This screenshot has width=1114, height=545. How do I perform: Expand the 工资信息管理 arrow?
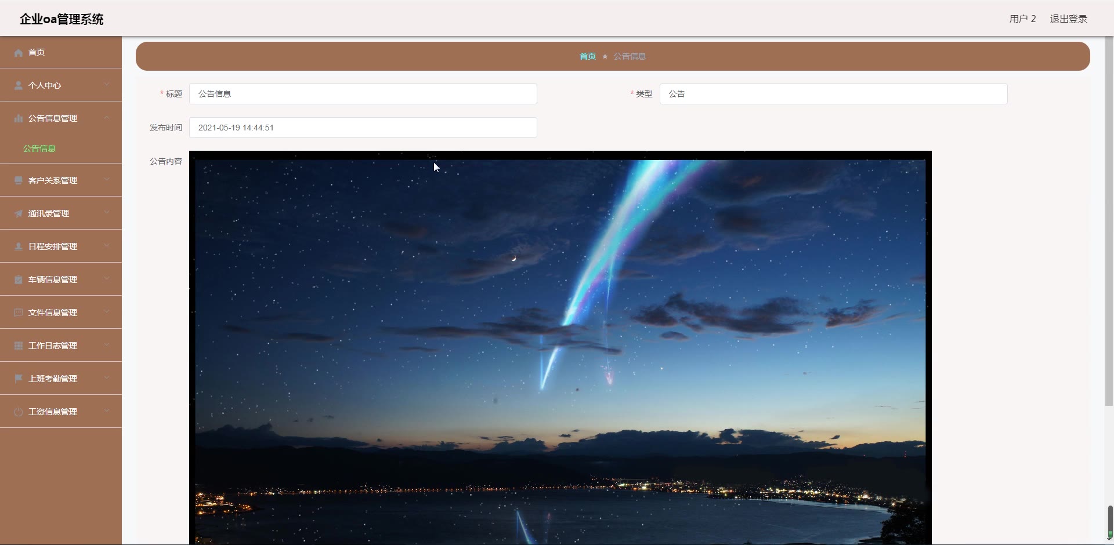click(x=107, y=411)
